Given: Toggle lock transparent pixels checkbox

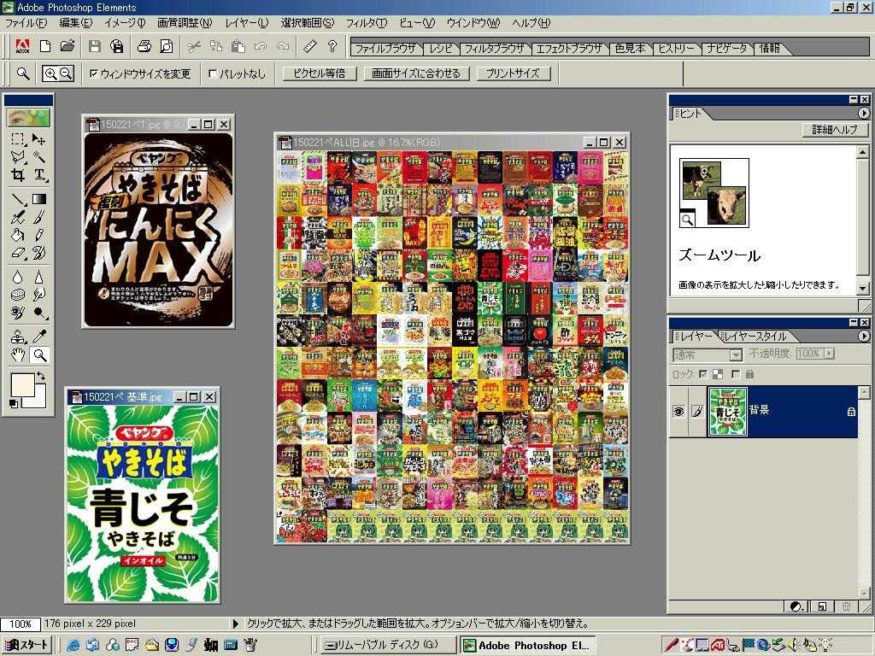Looking at the screenshot, I should coord(703,374).
